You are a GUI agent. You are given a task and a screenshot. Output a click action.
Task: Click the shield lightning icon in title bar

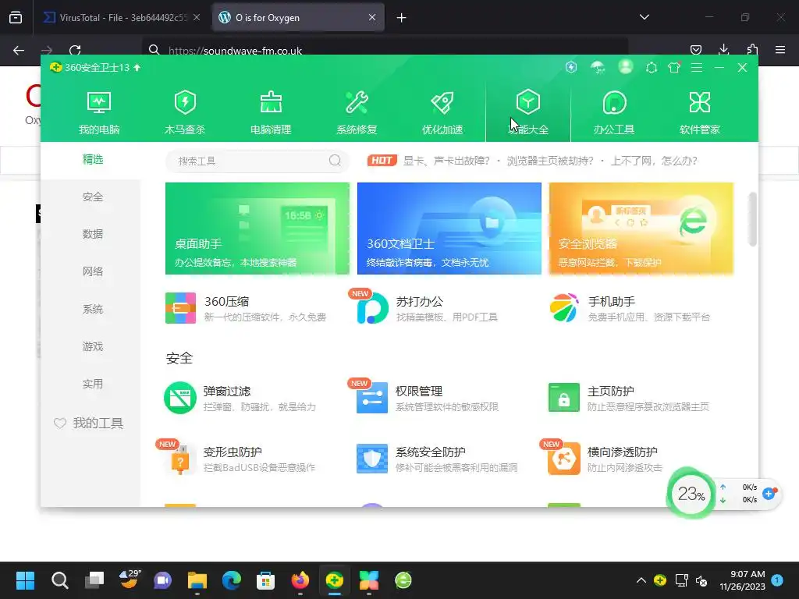(x=571, y=67)
